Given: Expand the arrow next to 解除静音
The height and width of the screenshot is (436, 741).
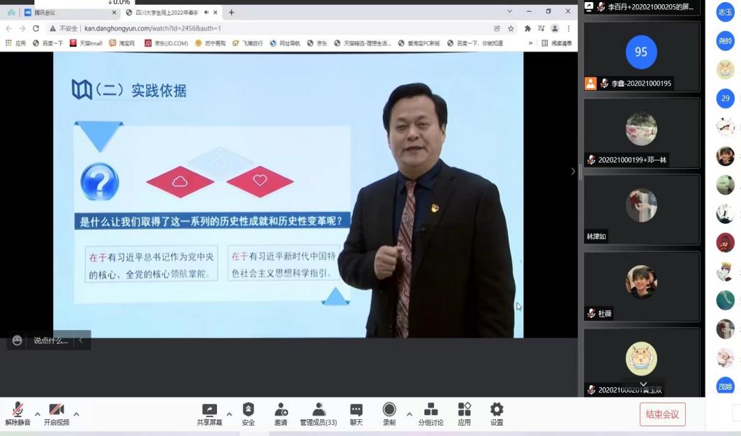Looking at the screenshot, I should [38, 414].
